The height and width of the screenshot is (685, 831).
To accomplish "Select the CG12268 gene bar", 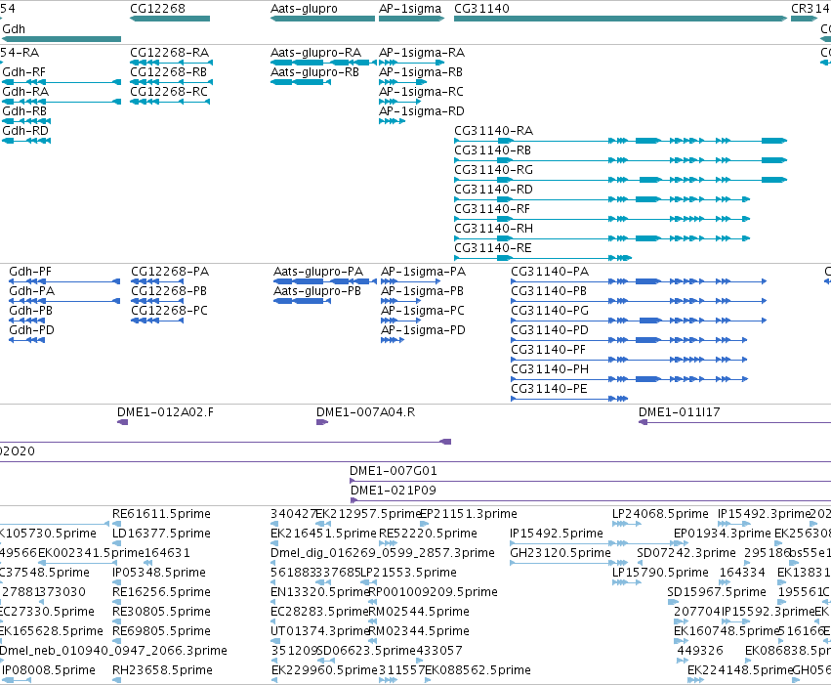I will 170,19.
